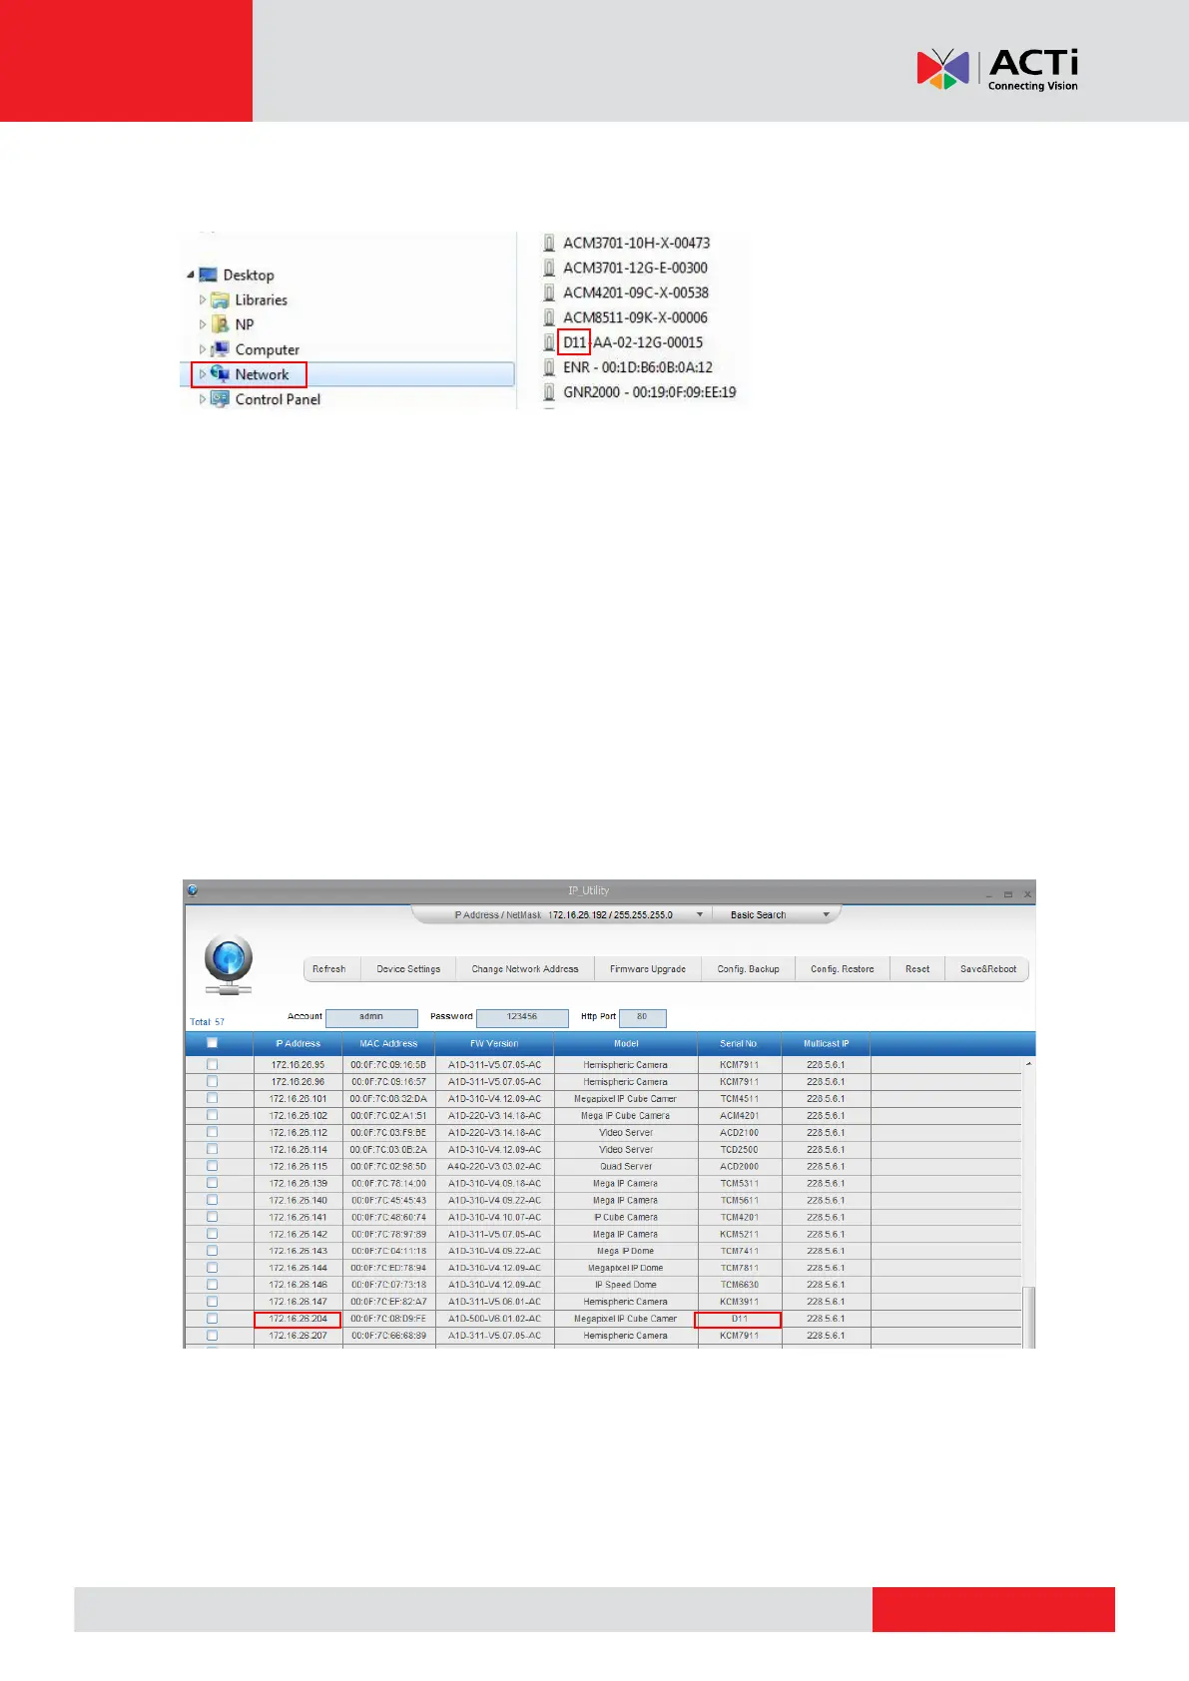Check the row for 172.16.26.207
This screenshot has height=1681, width=1189.
point(212,1336)
